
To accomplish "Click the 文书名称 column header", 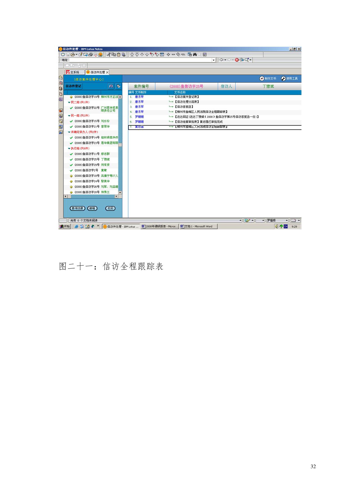I will 180,92.
